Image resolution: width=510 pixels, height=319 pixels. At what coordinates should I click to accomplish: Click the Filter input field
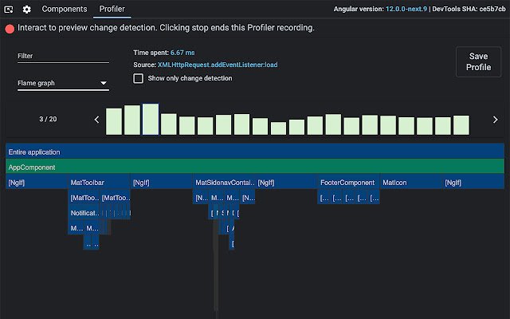[63, 56]
